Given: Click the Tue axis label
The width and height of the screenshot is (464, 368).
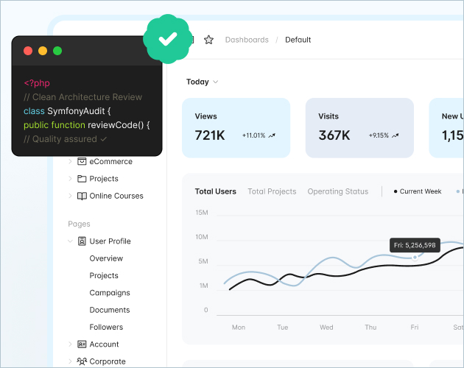Looking at the screenshot, I should point(283,328).
